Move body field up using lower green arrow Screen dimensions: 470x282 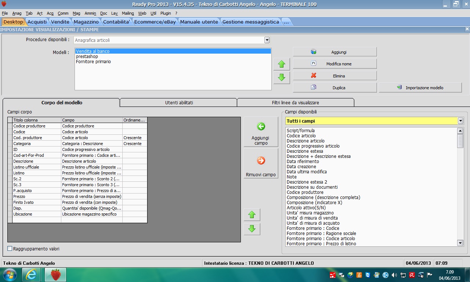[252, 215]
